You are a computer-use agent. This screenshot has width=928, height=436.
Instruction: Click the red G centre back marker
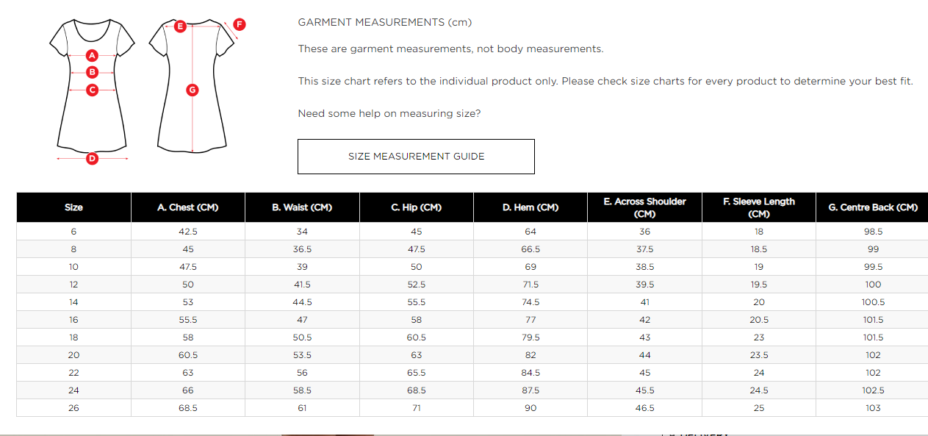click(193, 90)
